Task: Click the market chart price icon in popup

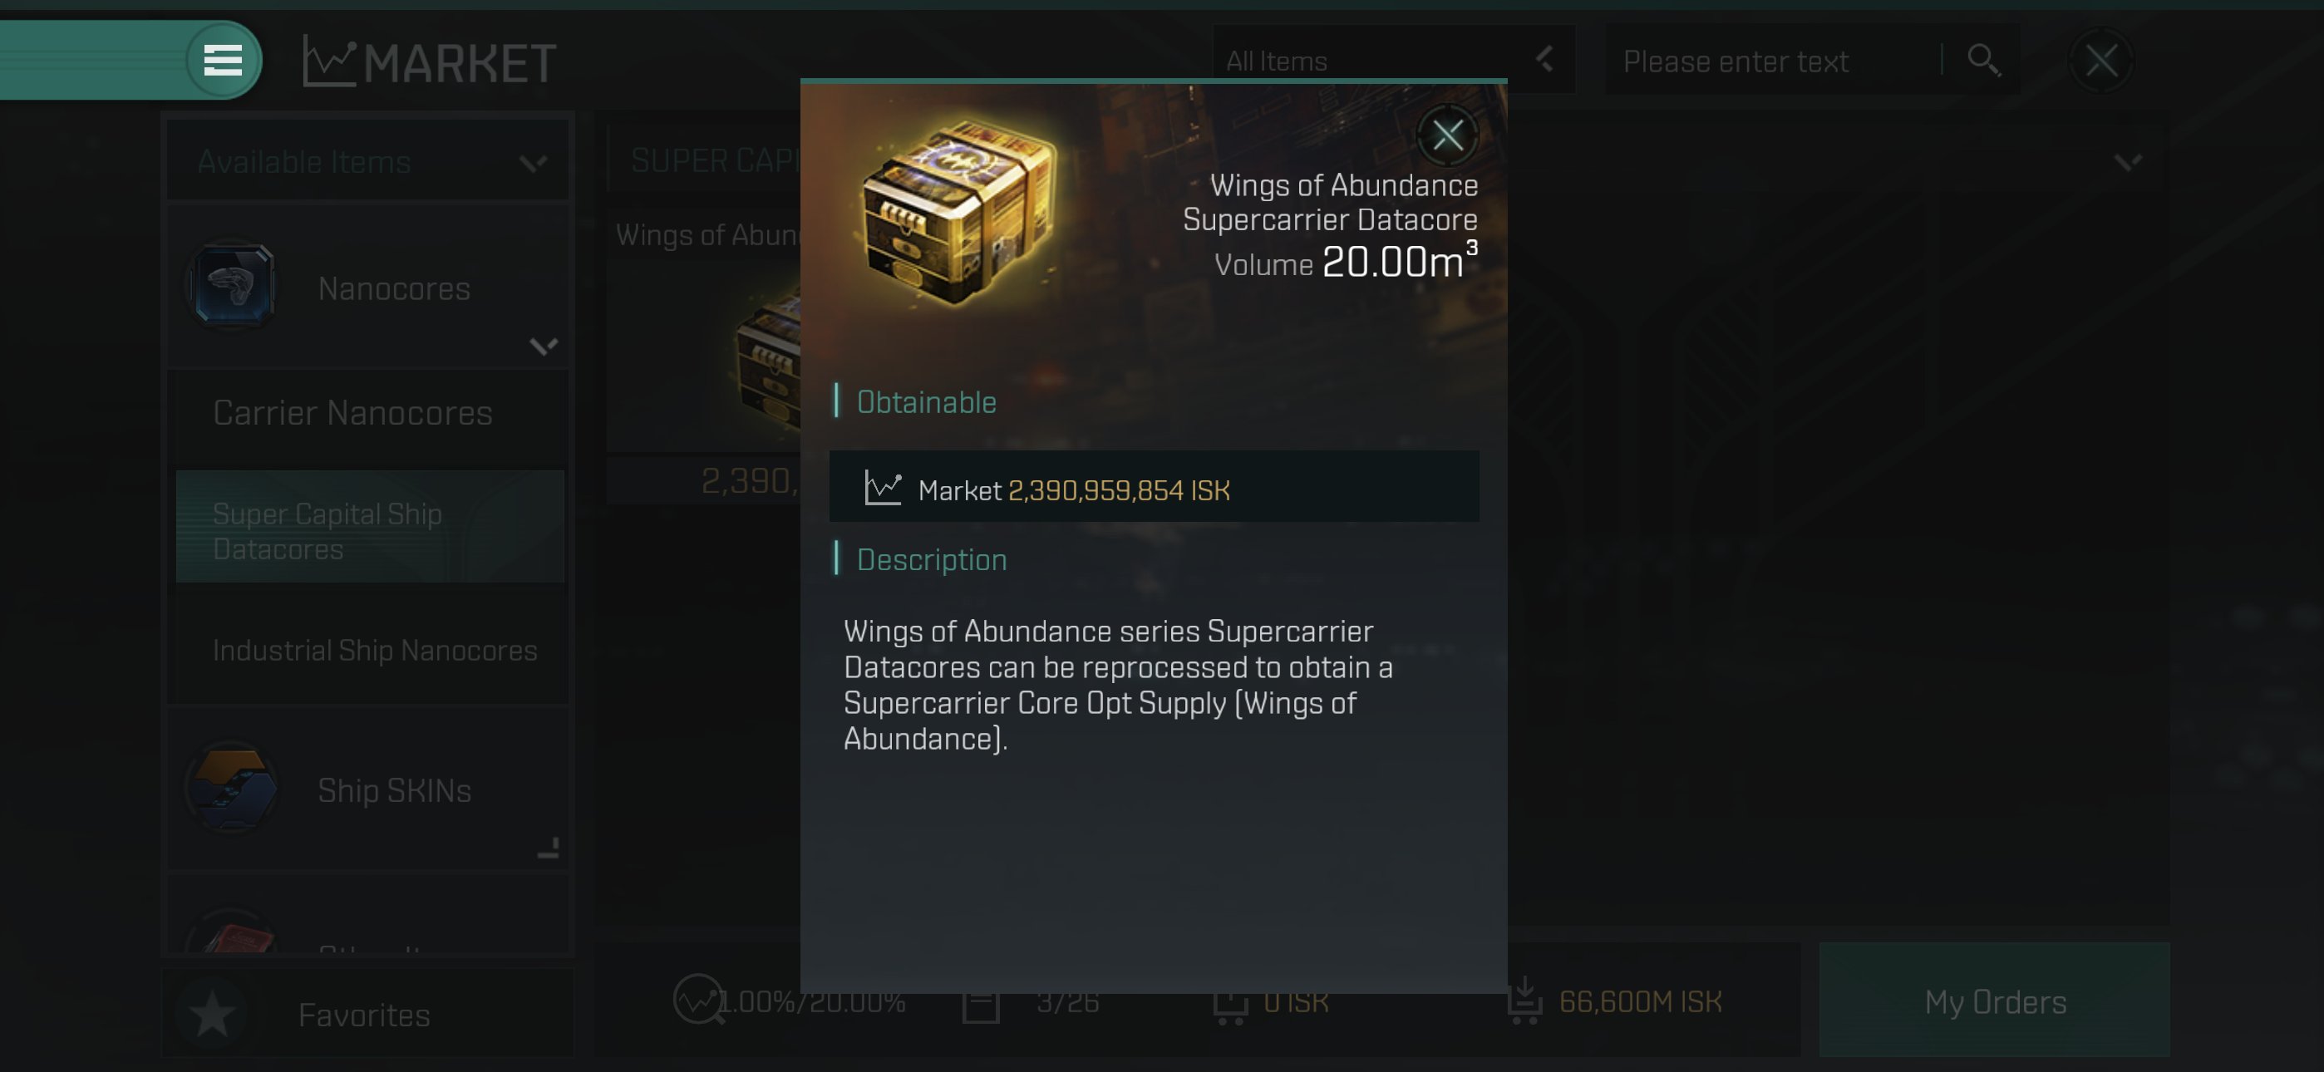Action: click(x=883, y=488)
